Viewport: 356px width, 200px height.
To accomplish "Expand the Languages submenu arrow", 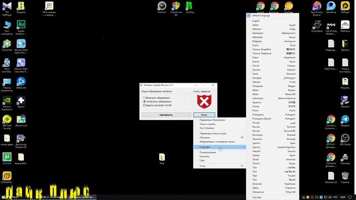I will click(244, 147).
